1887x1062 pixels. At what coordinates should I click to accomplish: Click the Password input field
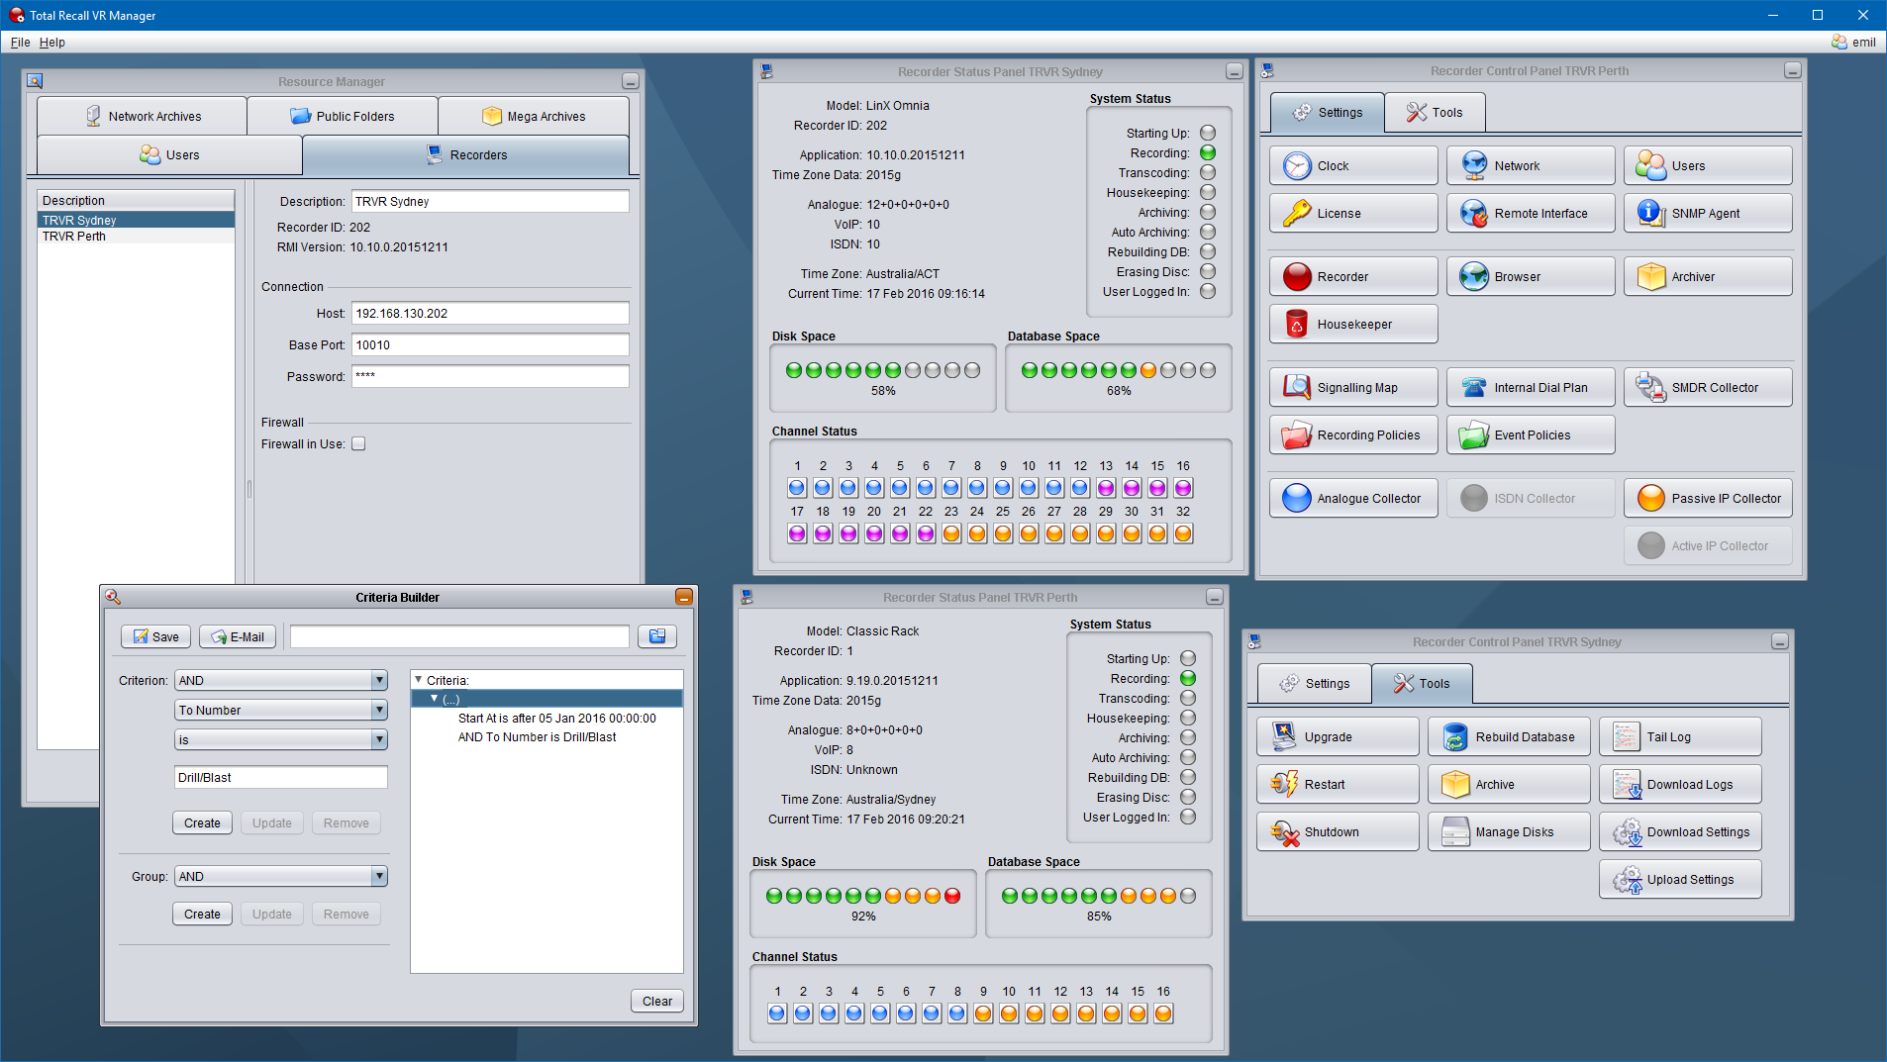coord(490,377)
